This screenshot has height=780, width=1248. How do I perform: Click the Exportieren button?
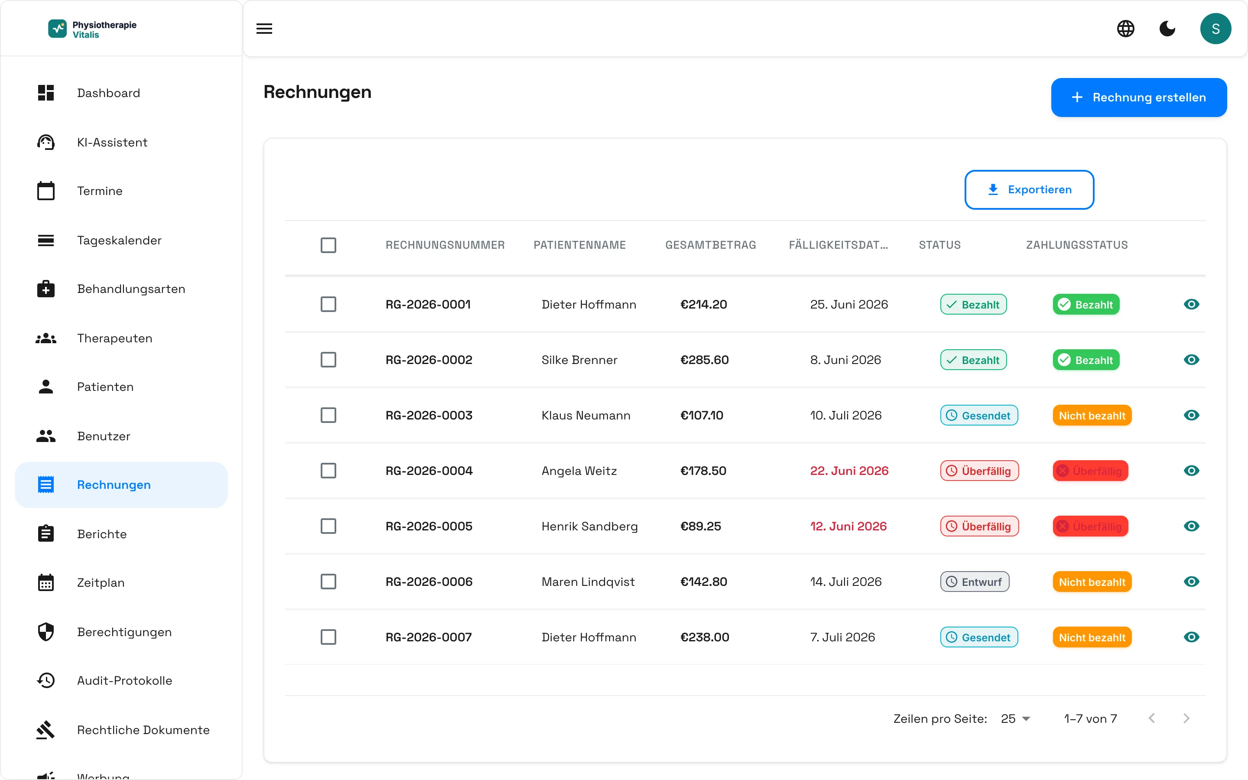1029,190
